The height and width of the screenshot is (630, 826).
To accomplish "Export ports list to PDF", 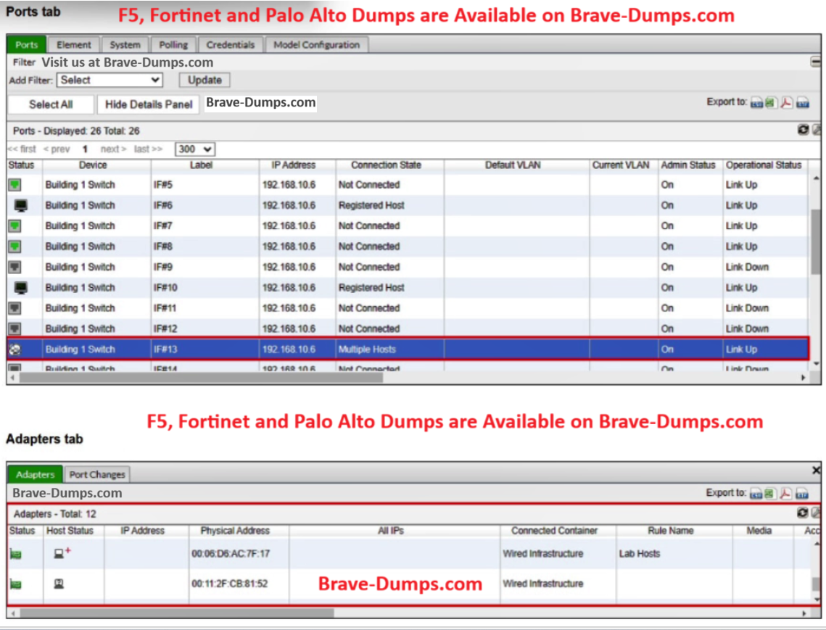I will [786, 103].
